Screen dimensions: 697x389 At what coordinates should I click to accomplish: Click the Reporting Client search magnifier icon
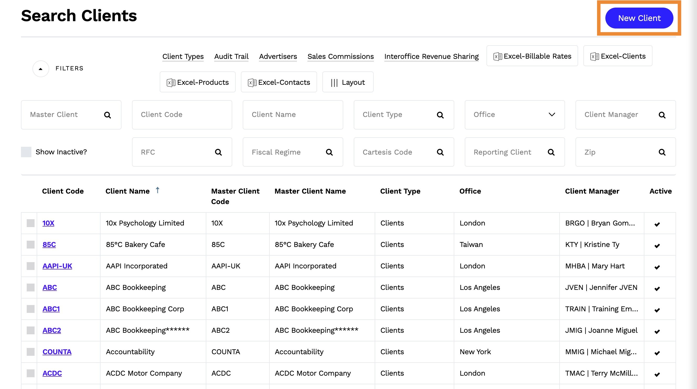click(551, 152)
